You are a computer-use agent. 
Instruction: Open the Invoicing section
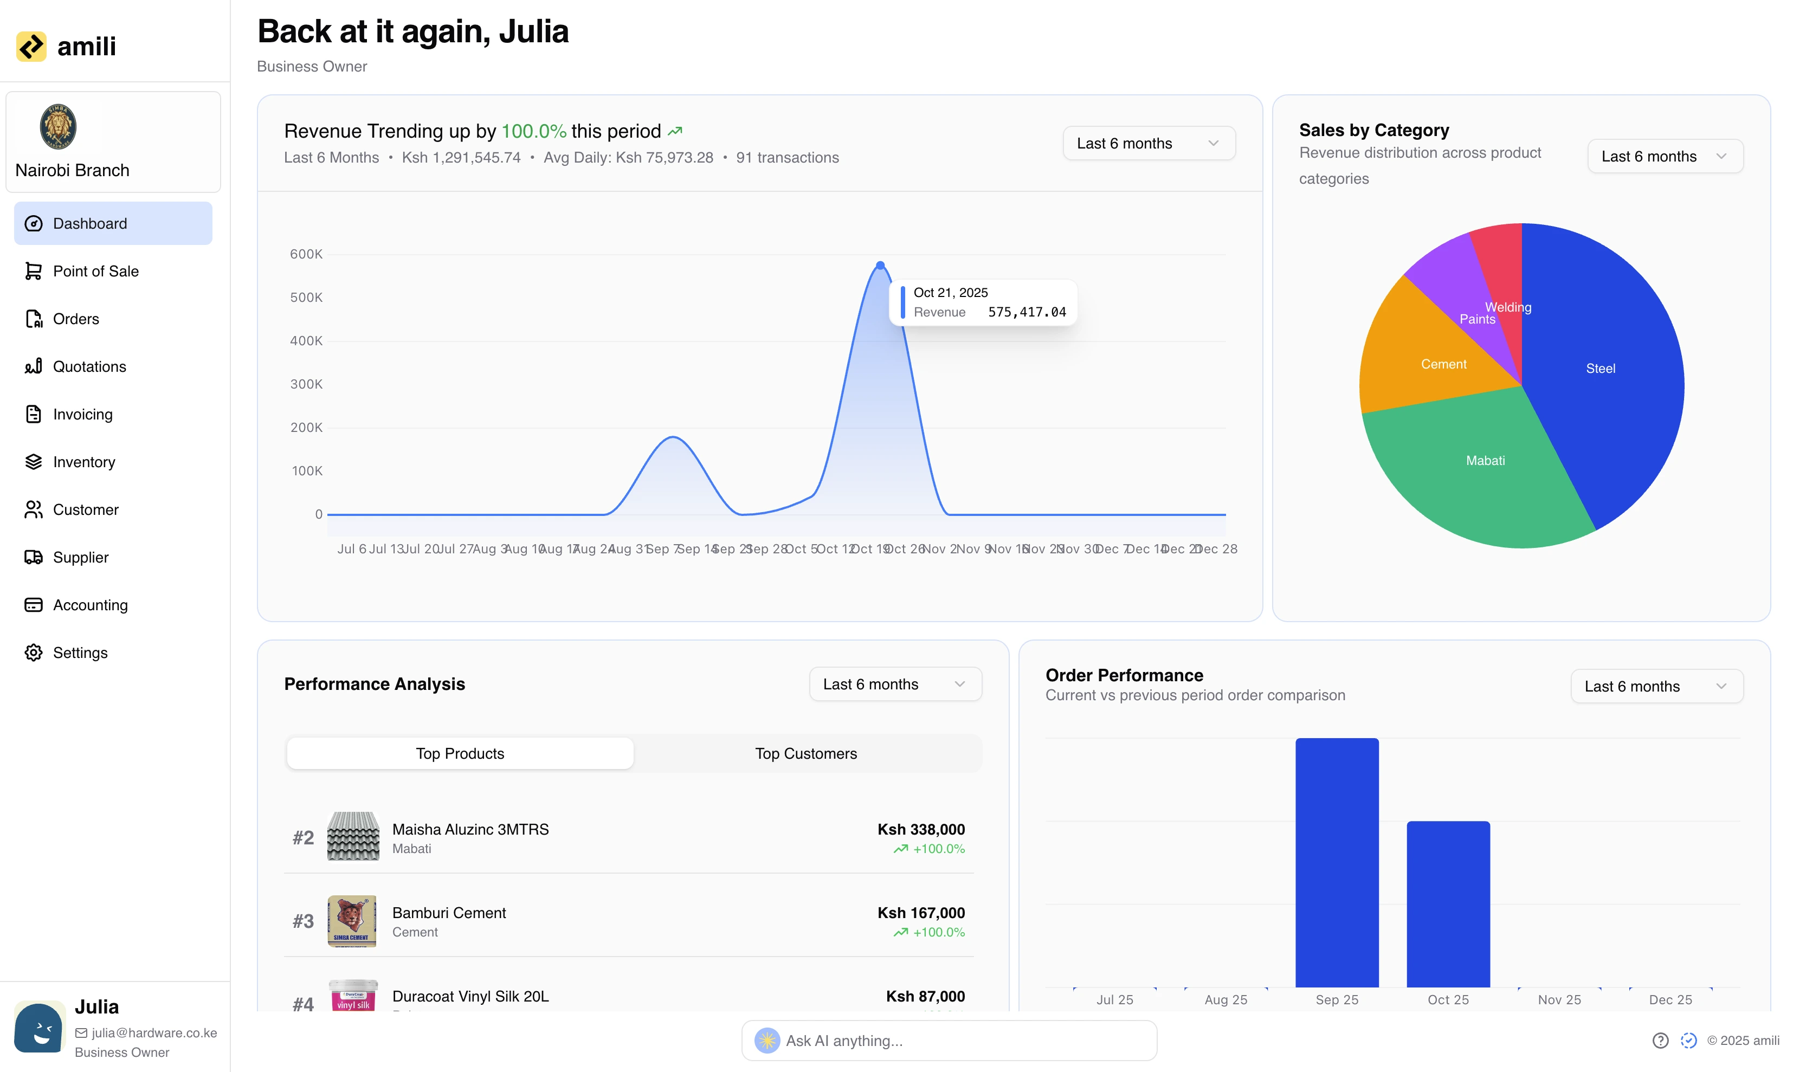click(x=82, y=414)
